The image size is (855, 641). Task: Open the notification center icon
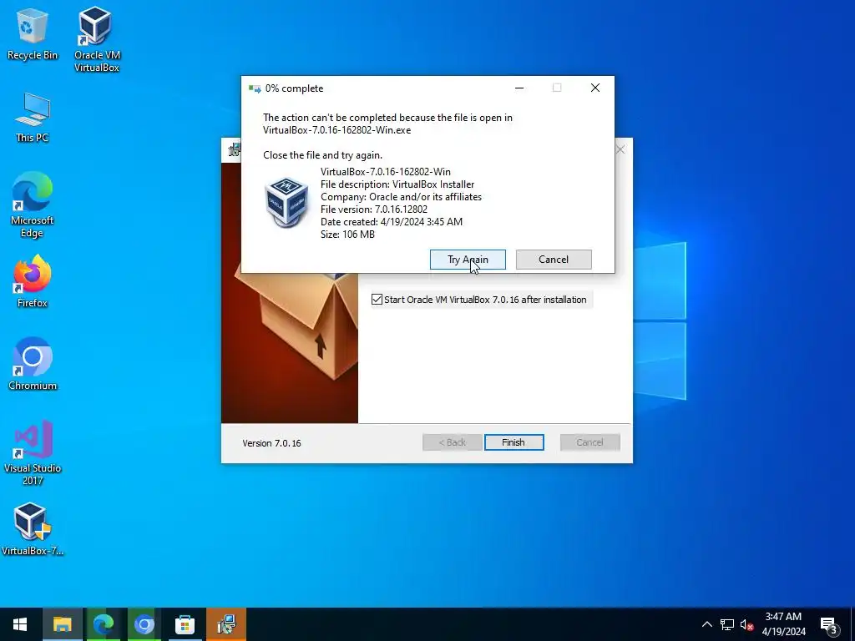click(x=829, y=625)
